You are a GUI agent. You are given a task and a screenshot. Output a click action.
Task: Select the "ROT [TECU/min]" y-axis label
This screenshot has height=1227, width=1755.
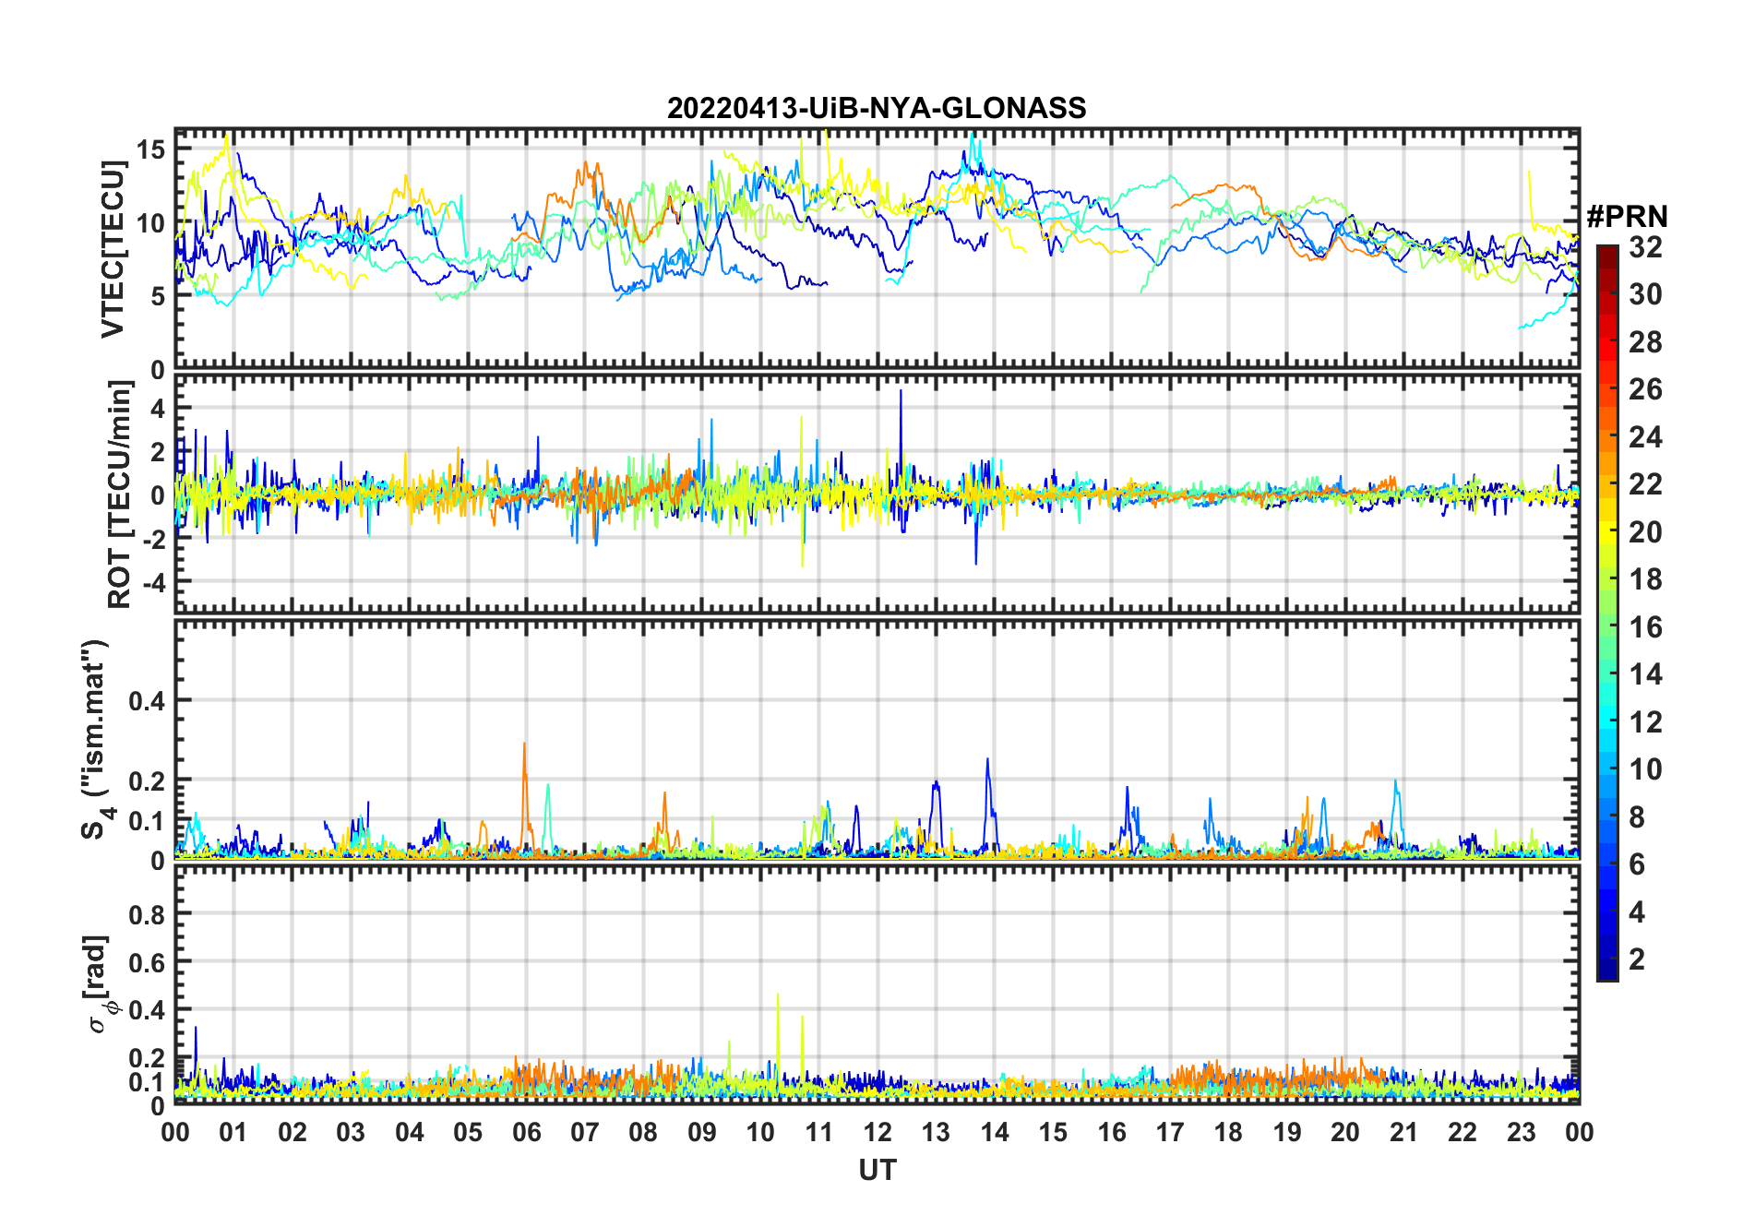[119, 494]
